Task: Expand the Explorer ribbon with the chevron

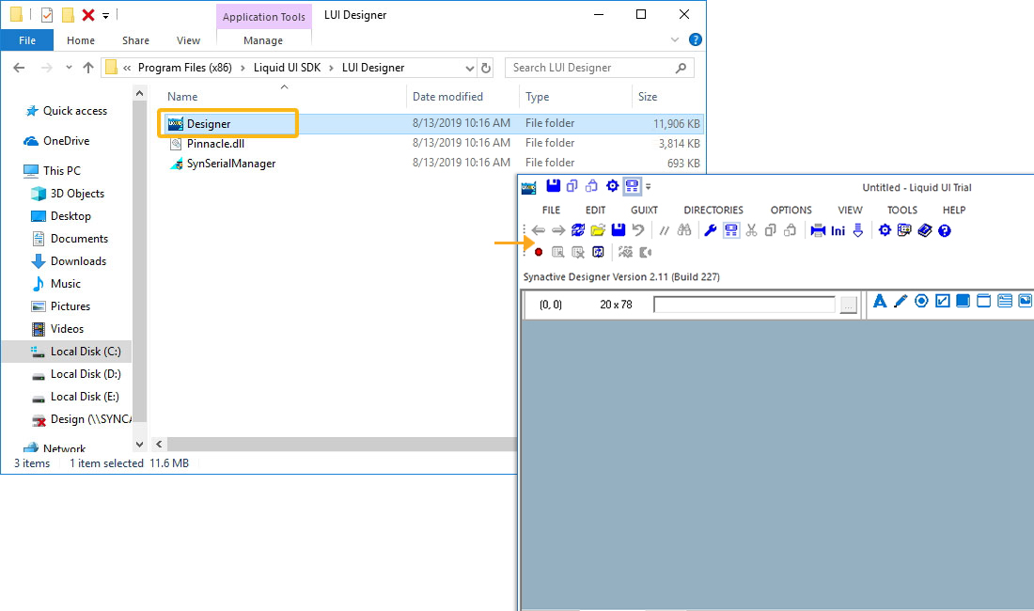Action: tap(675, 39)
